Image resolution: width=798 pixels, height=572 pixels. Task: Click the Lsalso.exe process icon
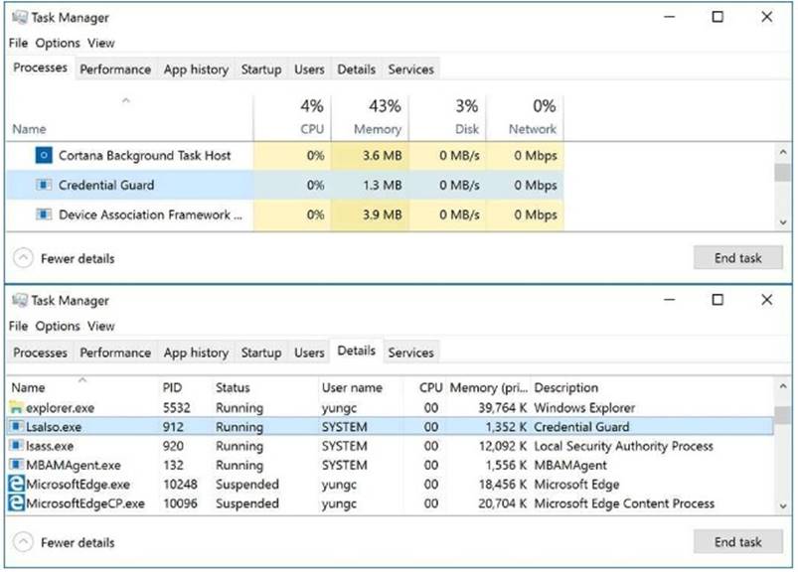tap(16, 426)
